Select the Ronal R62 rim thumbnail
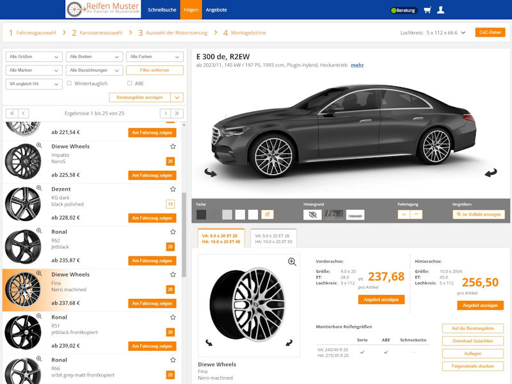Viewport: 512px width, 384px height. tap(23, 246)
